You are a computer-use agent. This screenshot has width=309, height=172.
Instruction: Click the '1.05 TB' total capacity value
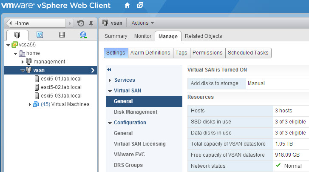click(284, 144)
